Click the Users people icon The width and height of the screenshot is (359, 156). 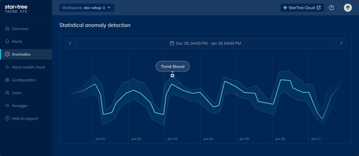(7, 93)
